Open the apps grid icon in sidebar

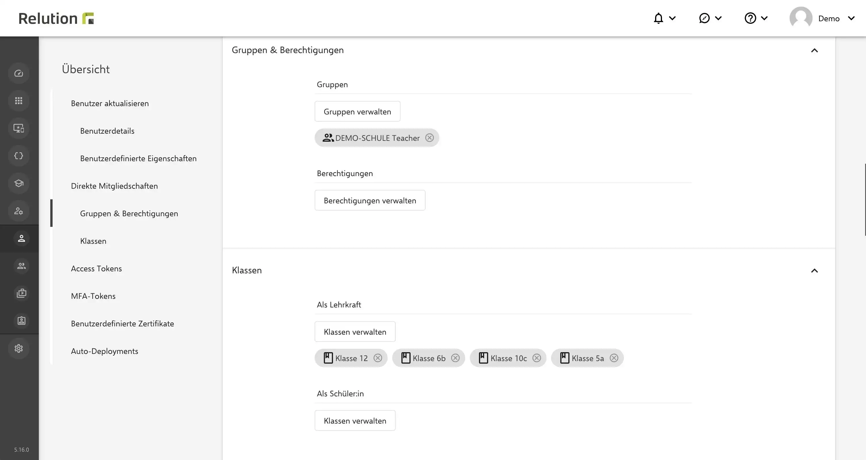click(19, 101)
